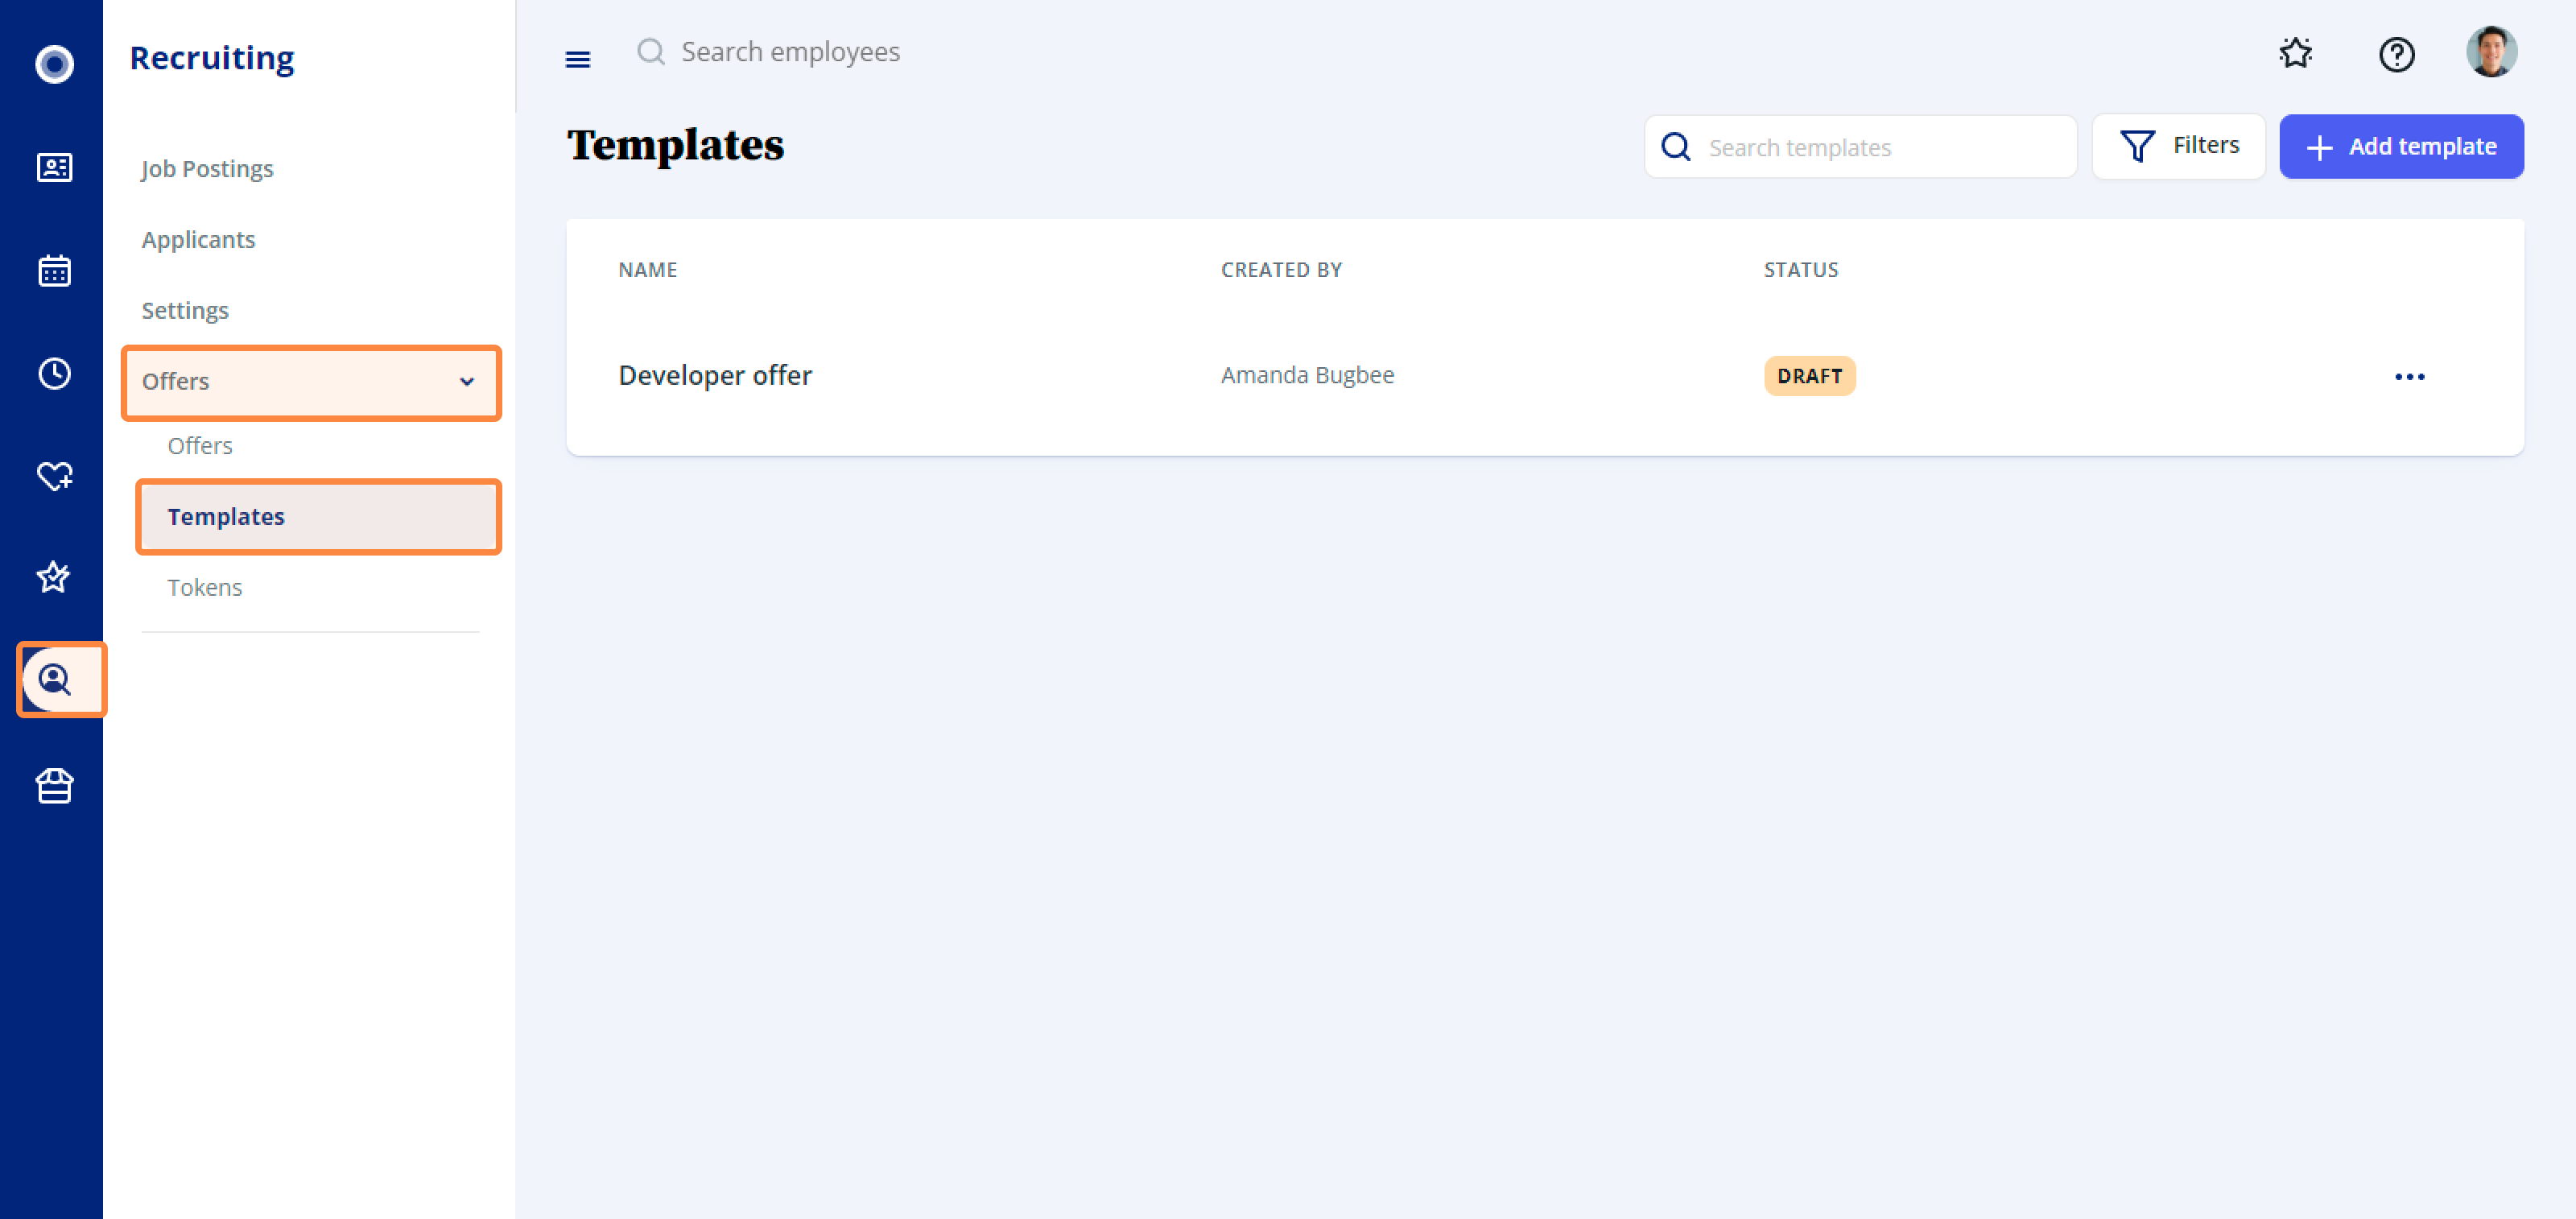Click the magnifier icon in Search templates
Screen dimensions: 2576x1219
(1676, 147)
